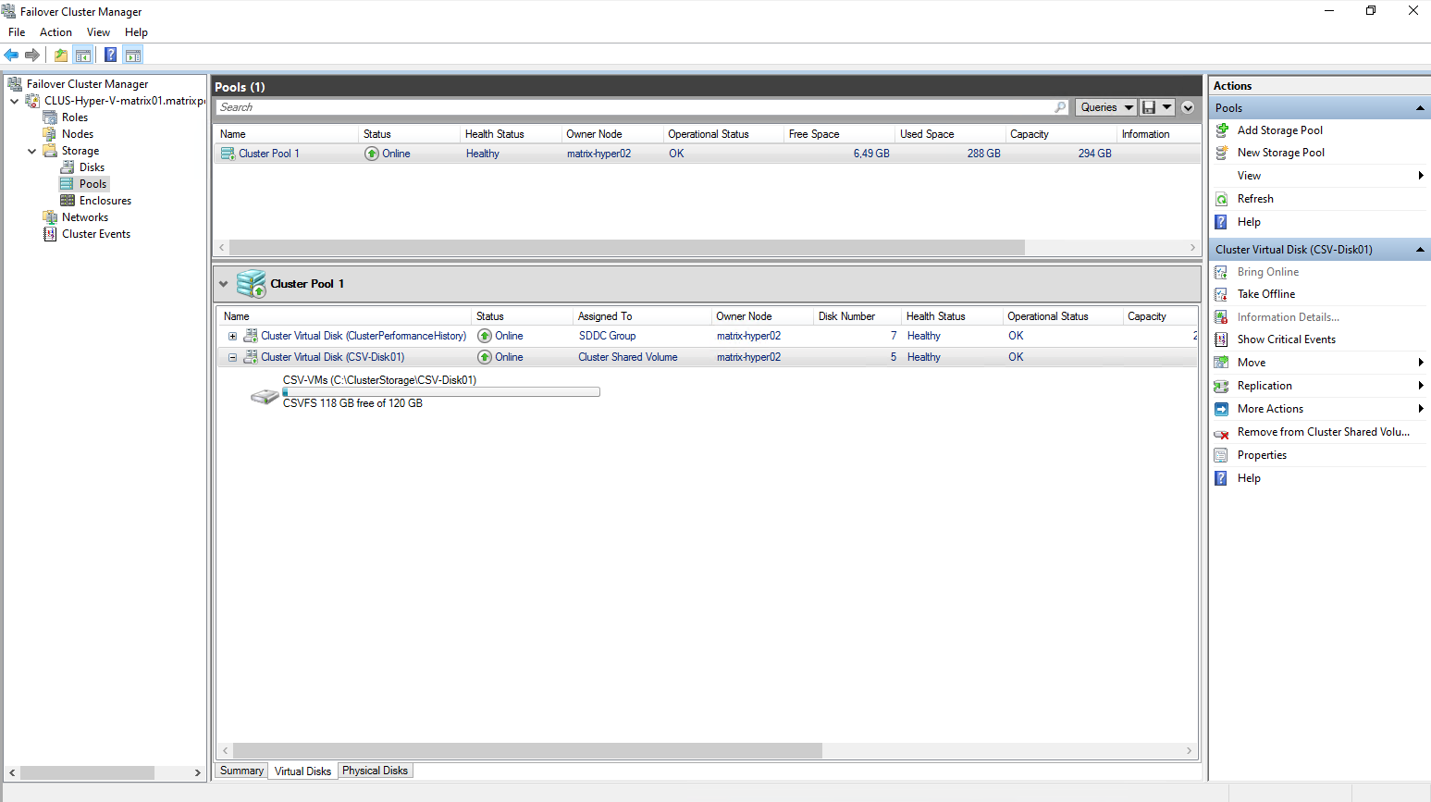Screen dimensions: 1431x802
Task: Click the Online status icon of Cluster Pool 1
Action: pos(372,154)
